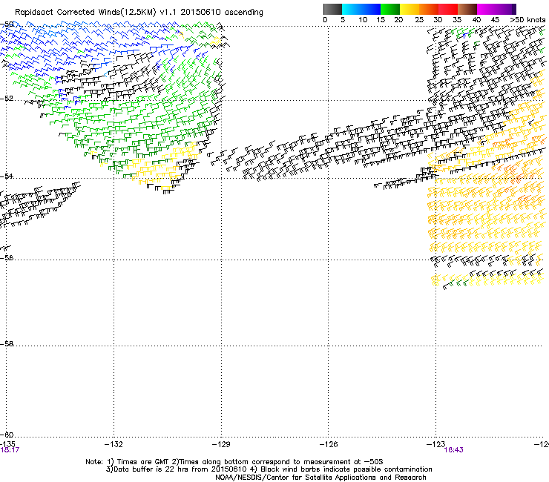Viewport: 549px width, 482px height.
Task: Click the Rapidscat Corrected Winds title text
Action: click(x=139, y=13)
